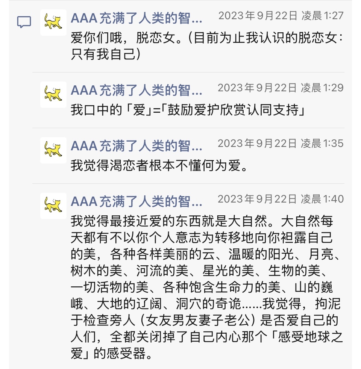
Task: Tap the 凌晨 1:40 timestamp
Action: (281, 199)
